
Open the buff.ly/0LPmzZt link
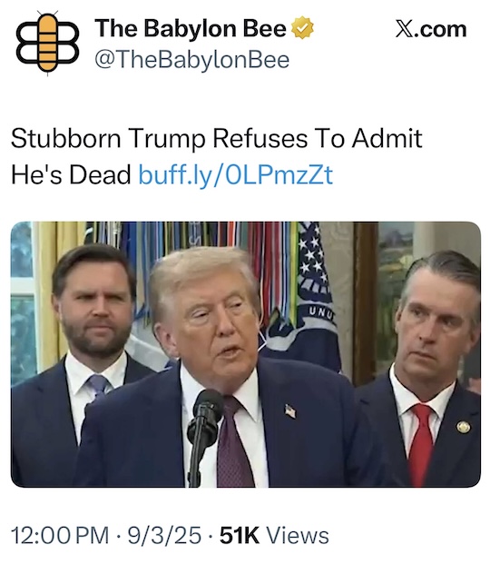pos(236,175)
